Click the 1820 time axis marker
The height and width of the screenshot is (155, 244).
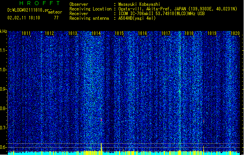point(235,33)
